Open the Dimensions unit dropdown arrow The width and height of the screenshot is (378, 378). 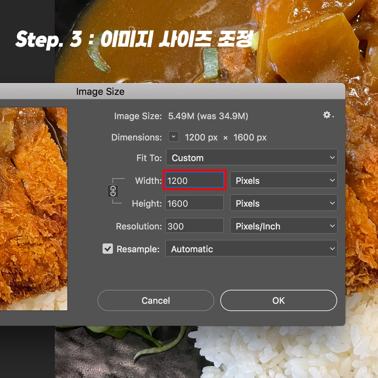click(x=173, y=137)
